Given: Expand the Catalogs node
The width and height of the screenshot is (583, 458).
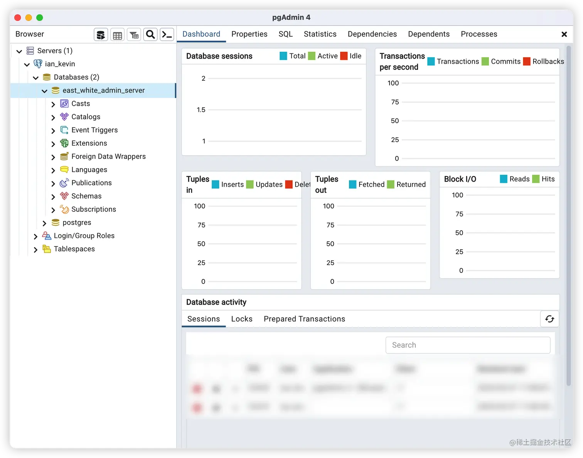Looking at the screenshot, I should coord(53,117).
